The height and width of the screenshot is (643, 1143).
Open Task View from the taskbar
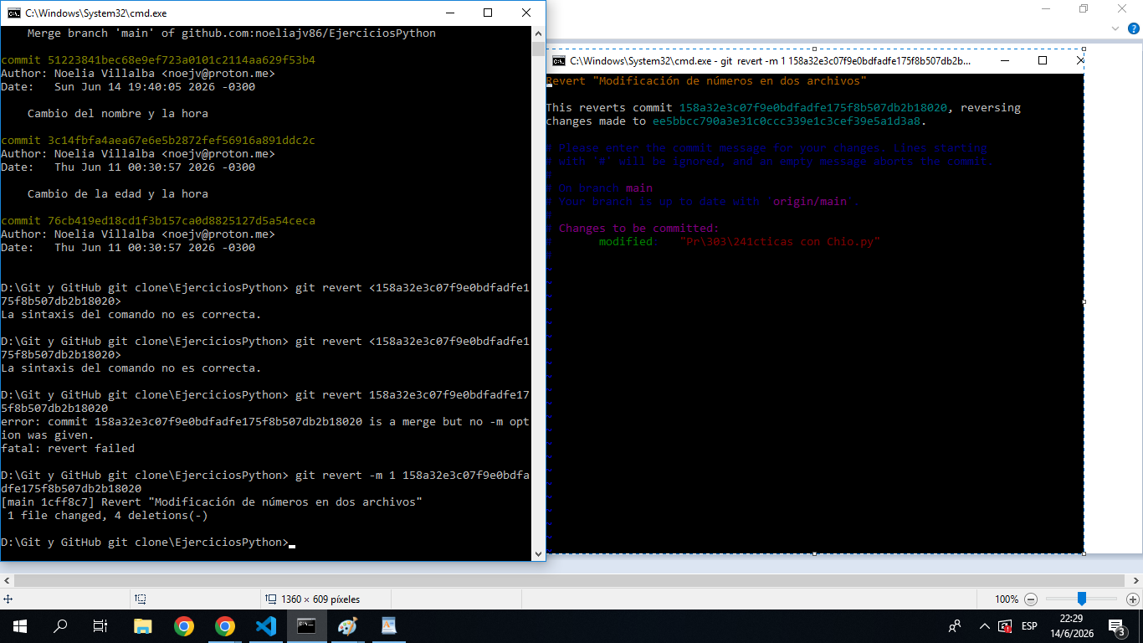[x=100, y=626]
